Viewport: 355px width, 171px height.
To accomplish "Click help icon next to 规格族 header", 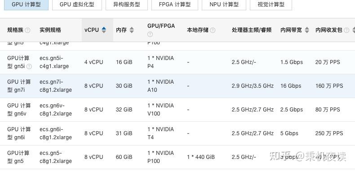I will tap(27, 30).
